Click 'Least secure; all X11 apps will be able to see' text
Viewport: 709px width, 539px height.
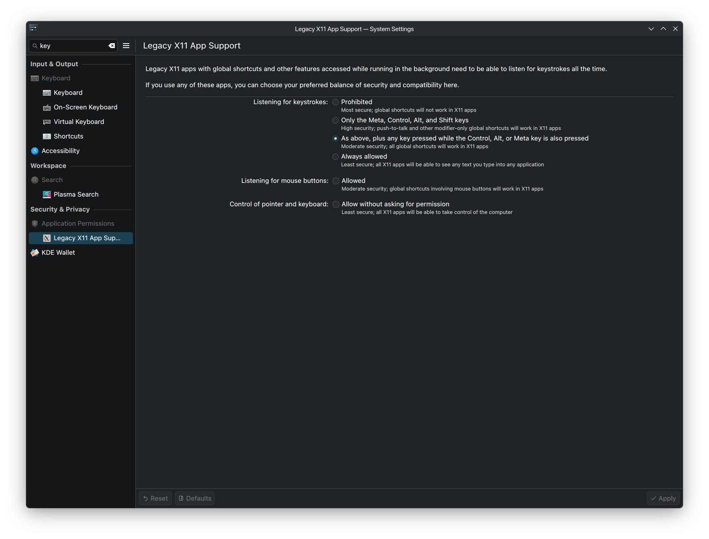[x=443, y=165]
